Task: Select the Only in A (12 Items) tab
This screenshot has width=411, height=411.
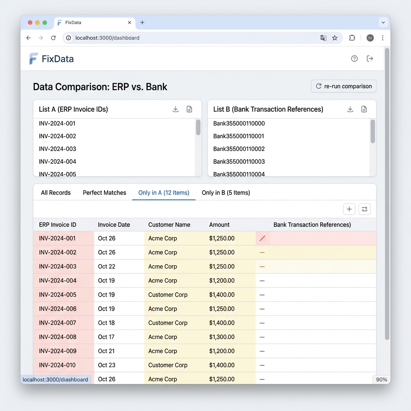Action: pyautogui.click(x=164, y=193)
